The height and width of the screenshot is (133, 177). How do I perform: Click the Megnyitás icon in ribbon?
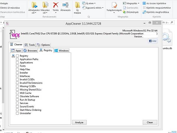pos(124,3)
